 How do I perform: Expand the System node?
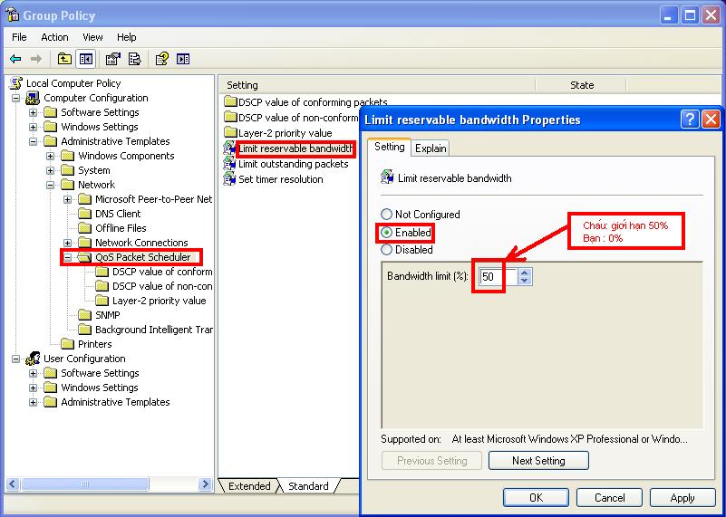50,170
